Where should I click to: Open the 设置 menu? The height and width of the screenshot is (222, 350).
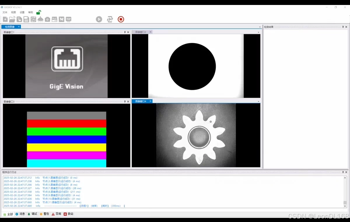point(22,13)
